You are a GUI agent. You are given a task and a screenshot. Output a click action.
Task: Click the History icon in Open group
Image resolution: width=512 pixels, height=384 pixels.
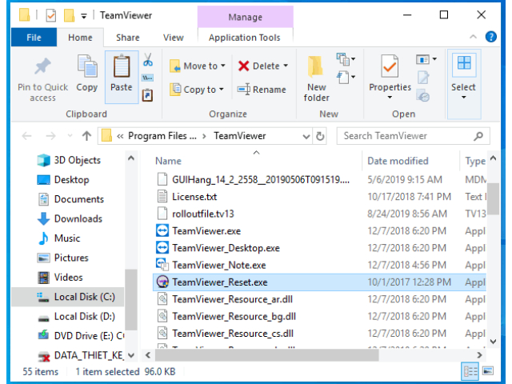[423, 96]
